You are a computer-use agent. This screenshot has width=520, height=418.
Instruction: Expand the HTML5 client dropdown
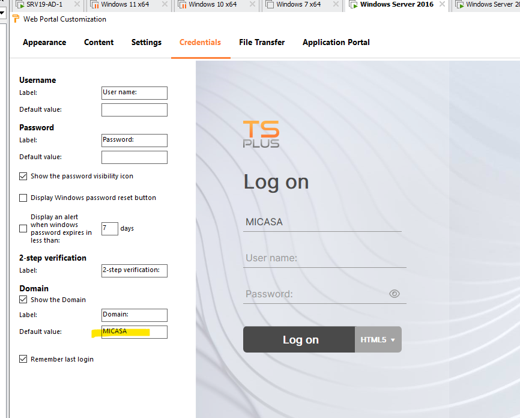[378, 340]
